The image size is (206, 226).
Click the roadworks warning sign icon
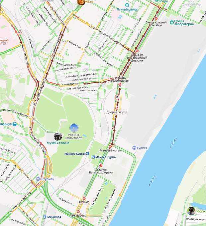click(x=20, y=32)
